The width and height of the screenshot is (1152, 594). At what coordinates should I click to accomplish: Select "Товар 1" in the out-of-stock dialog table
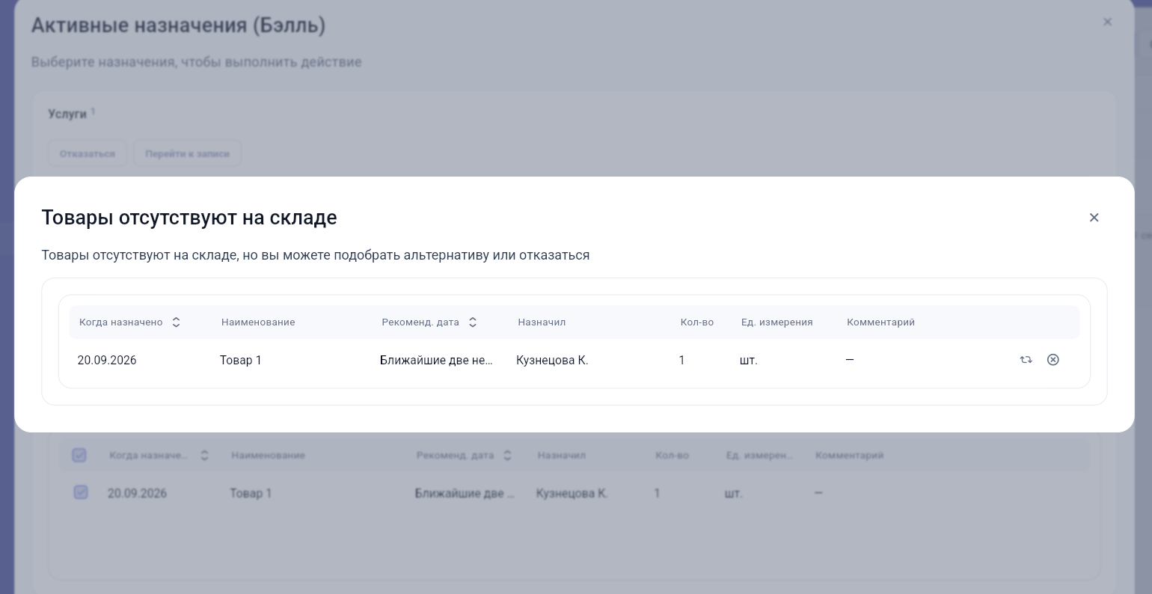tap(241, 361)
